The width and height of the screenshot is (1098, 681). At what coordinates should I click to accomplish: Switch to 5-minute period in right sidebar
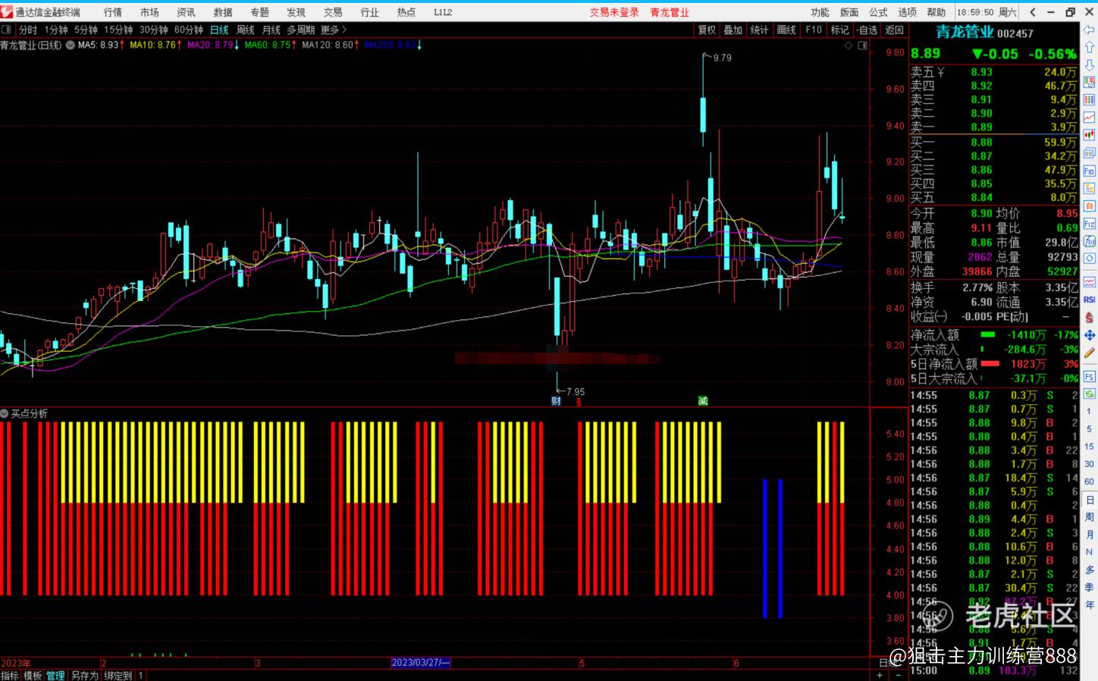click(1089, 428)
